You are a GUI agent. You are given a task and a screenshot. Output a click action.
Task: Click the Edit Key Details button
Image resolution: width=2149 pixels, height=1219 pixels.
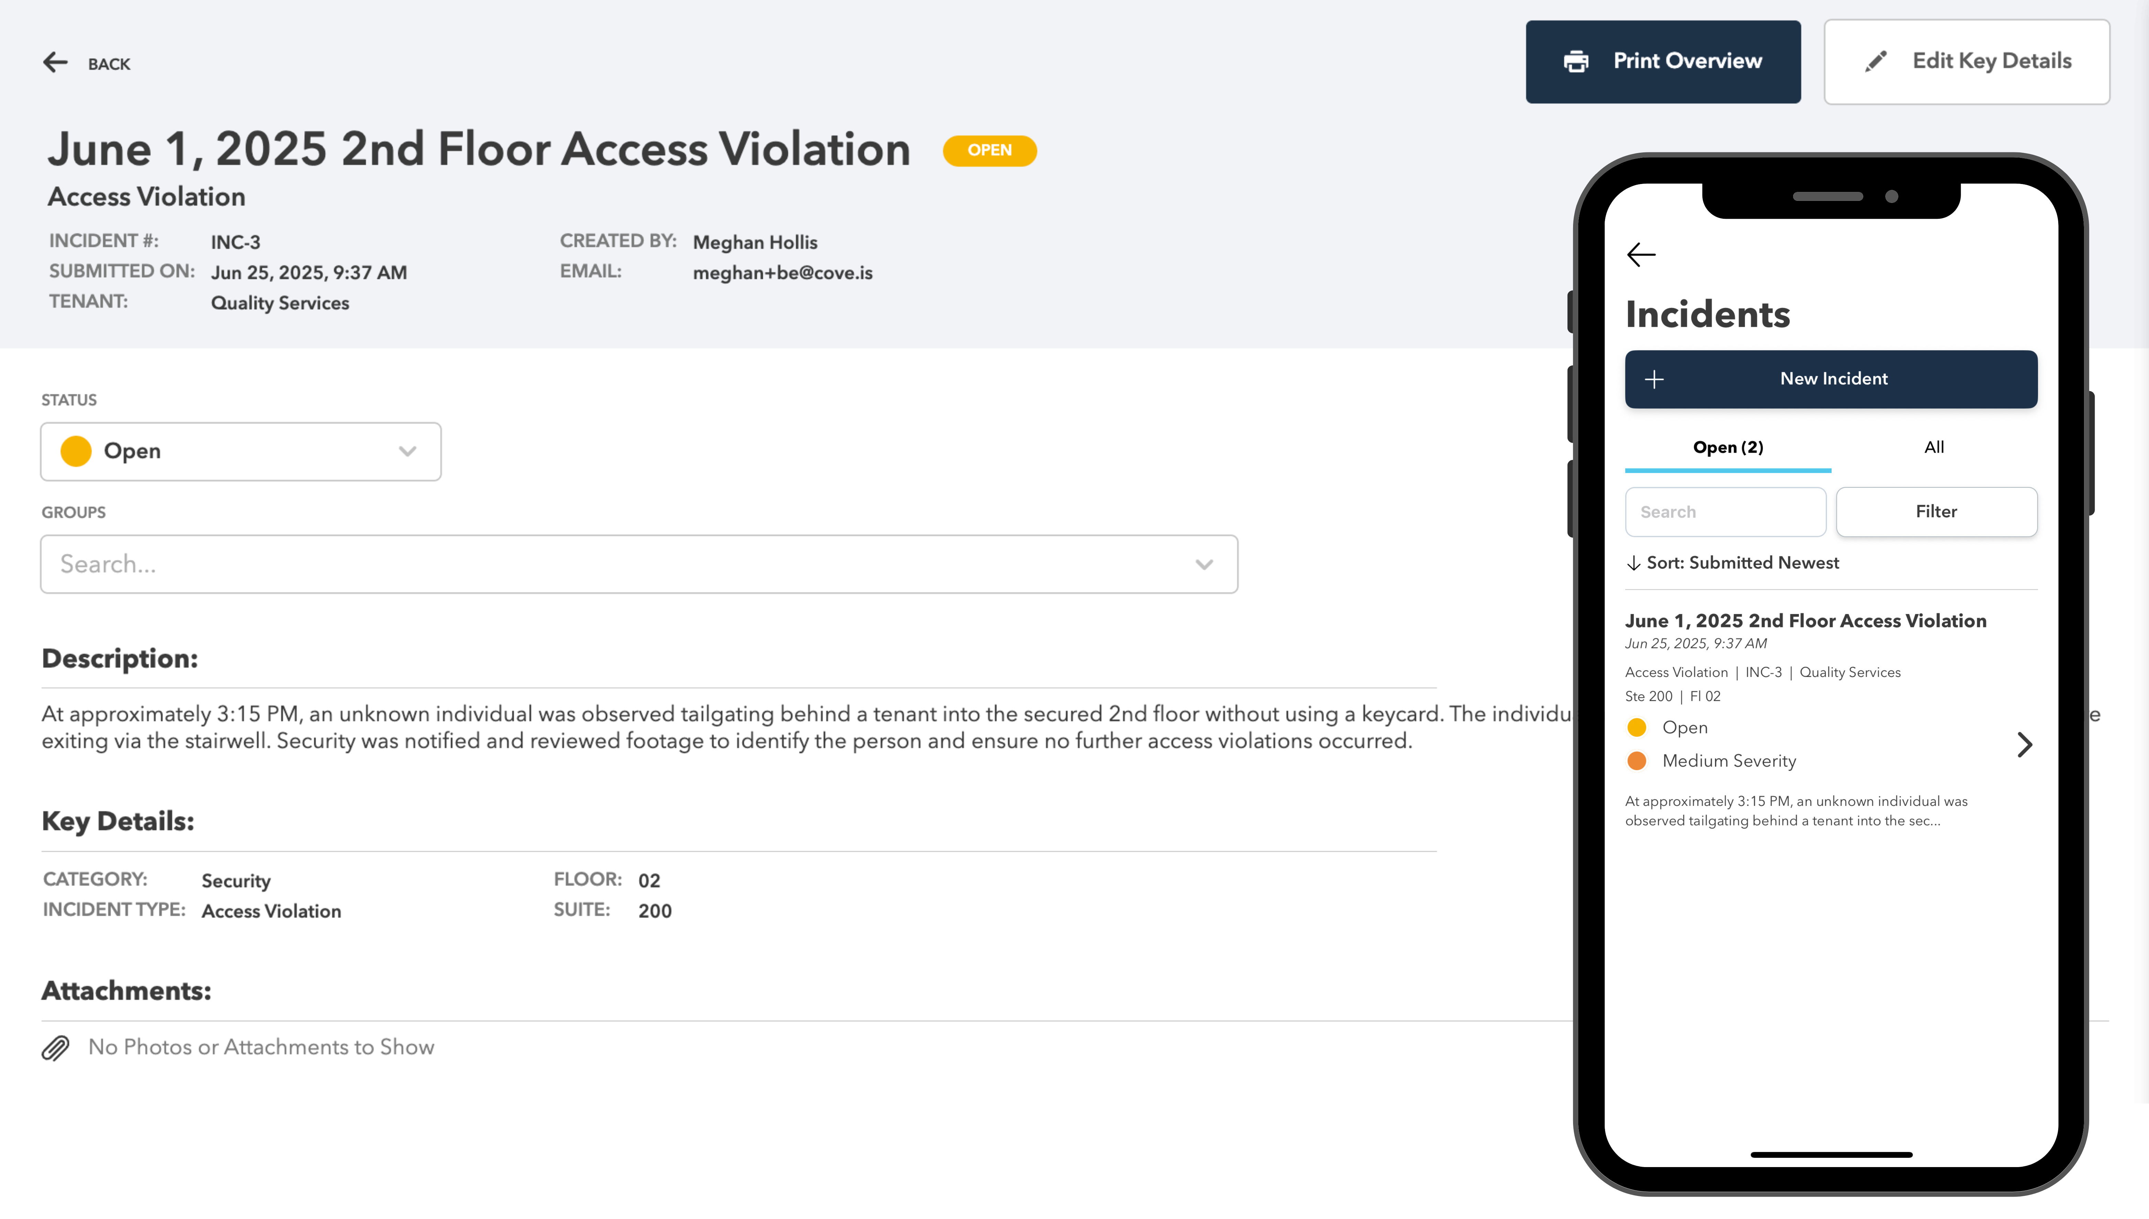[1966, 62]
